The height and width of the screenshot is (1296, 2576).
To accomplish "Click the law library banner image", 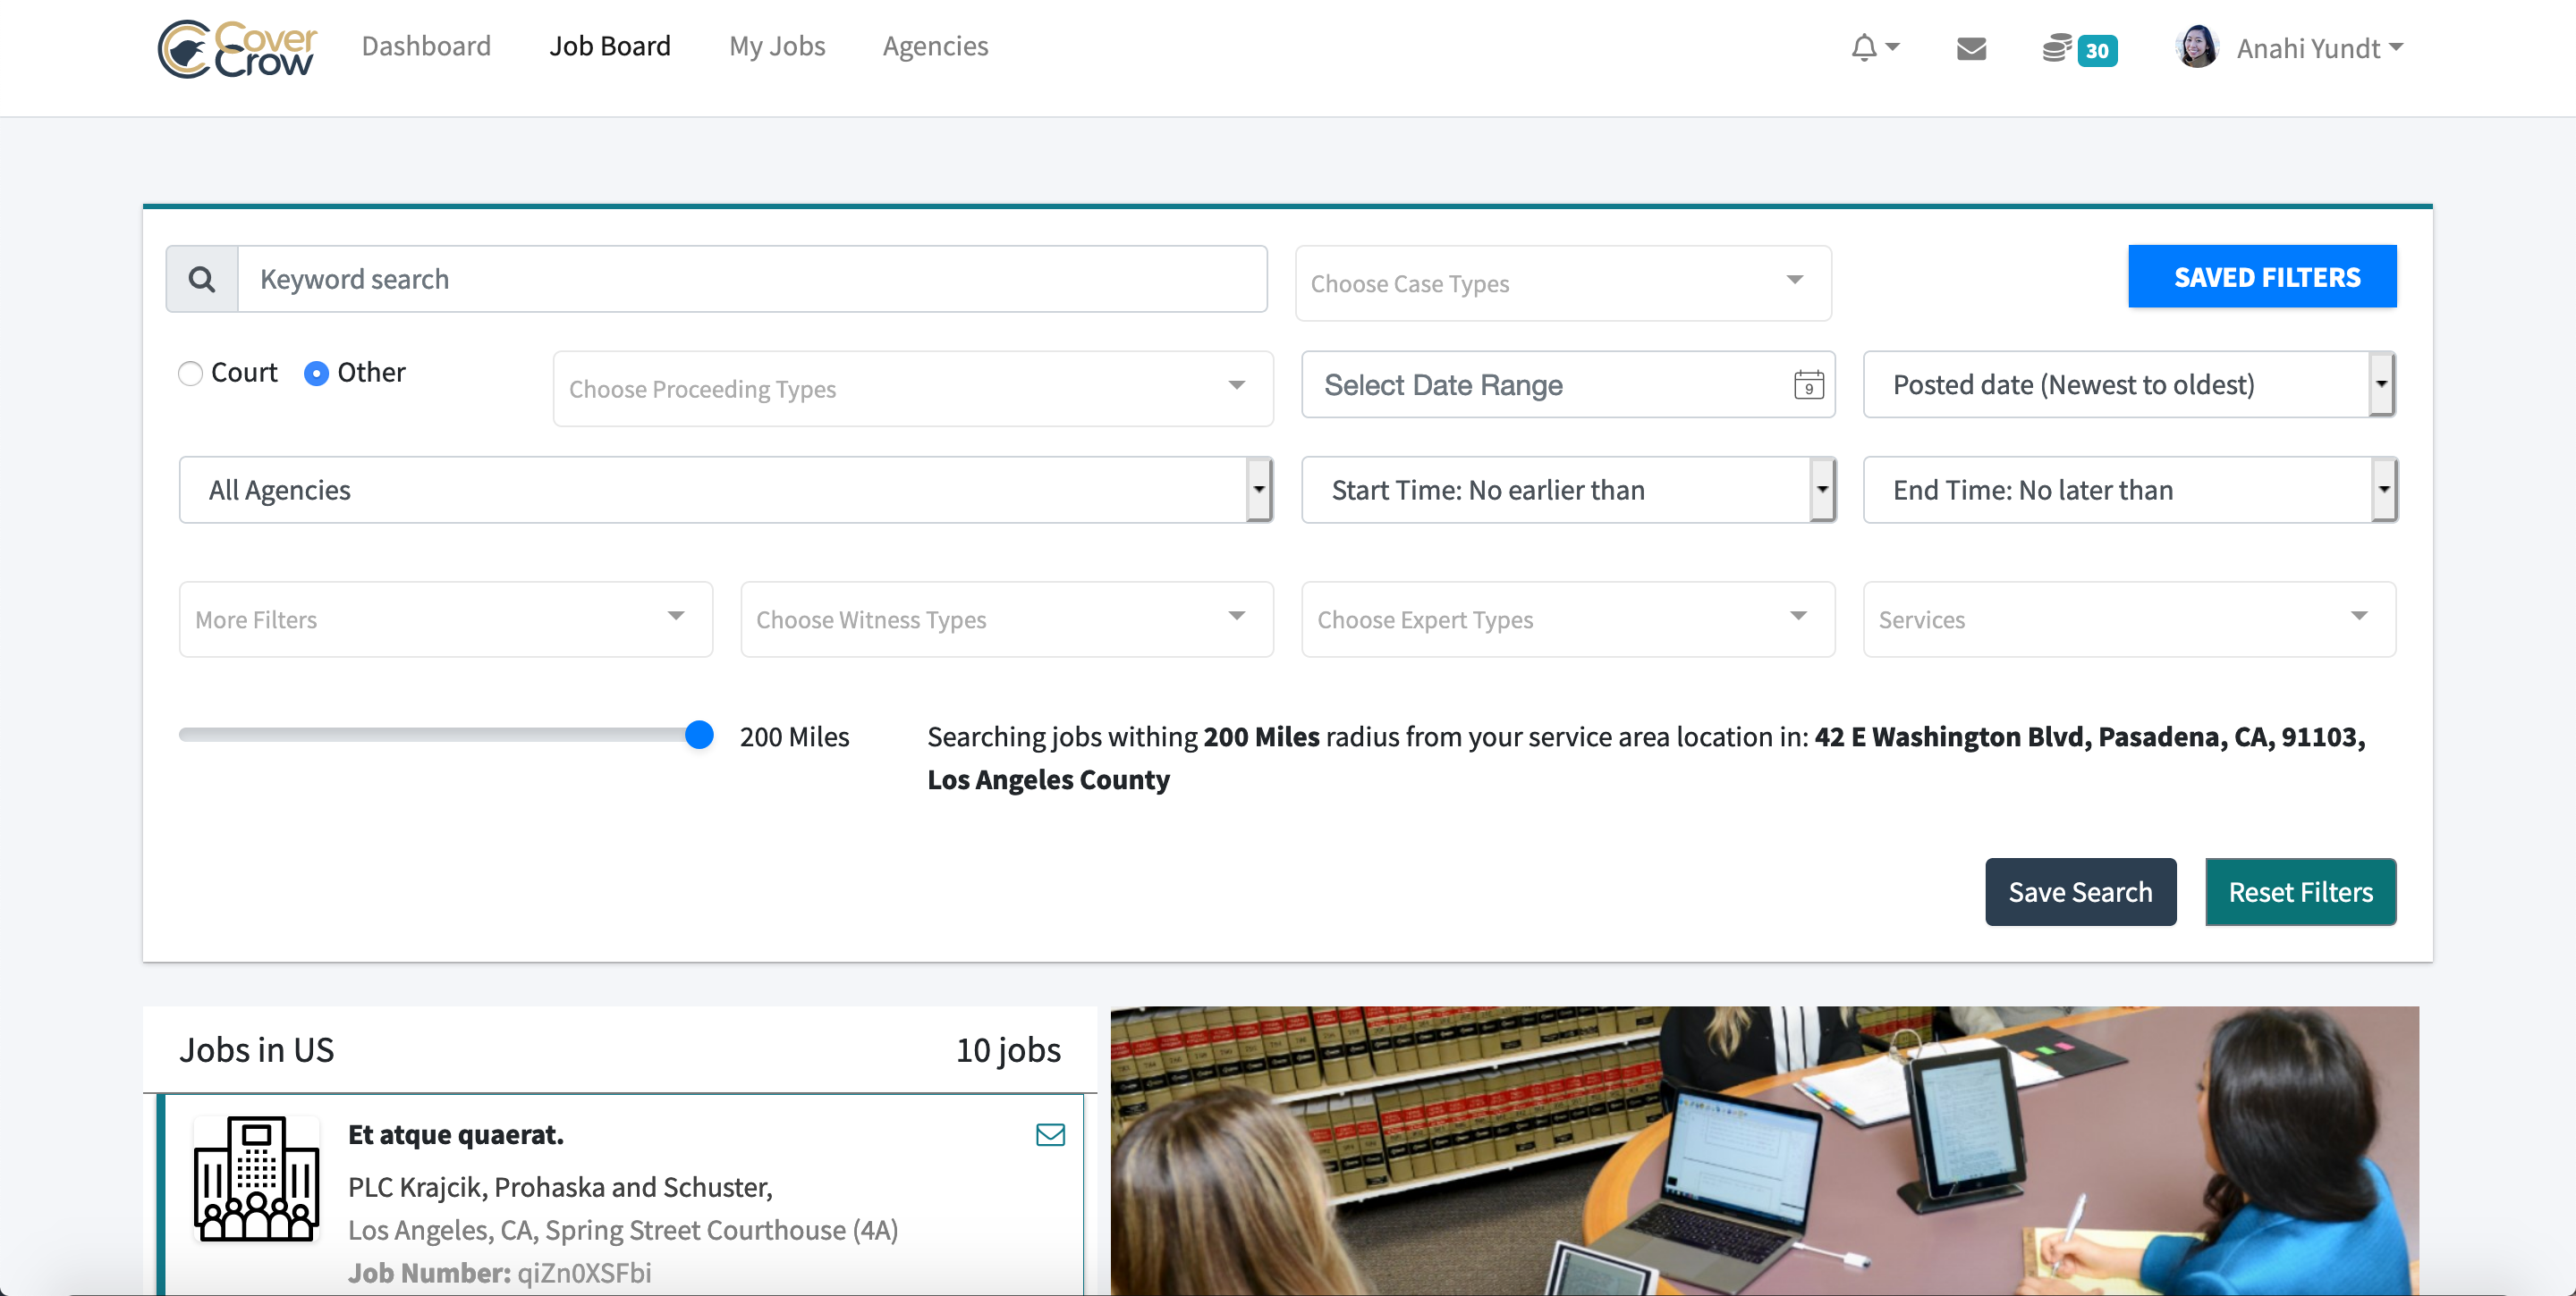I will 1764,1150.
